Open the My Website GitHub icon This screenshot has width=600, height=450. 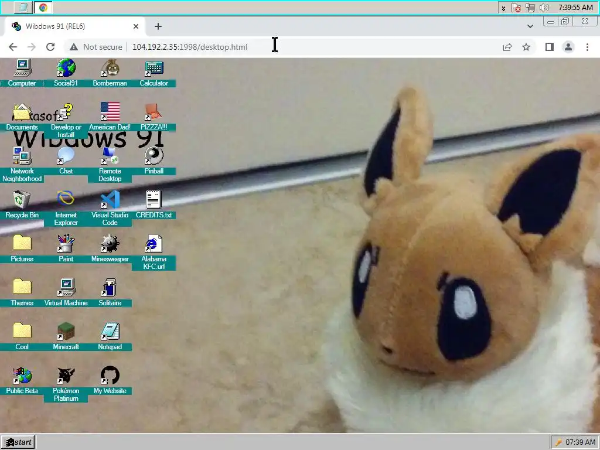click(110, 381)
